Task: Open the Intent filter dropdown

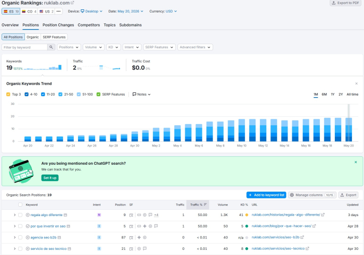Action: 132,47
